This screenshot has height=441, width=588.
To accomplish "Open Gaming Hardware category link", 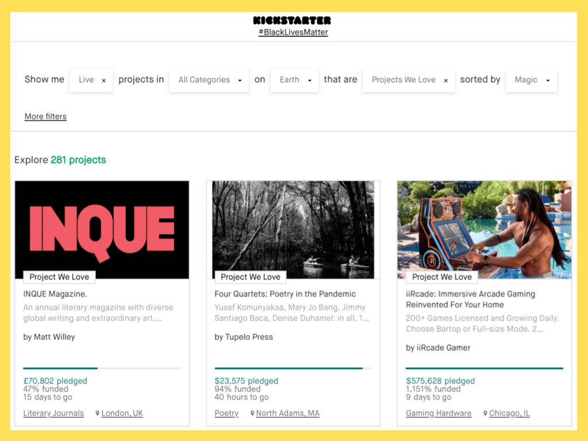I will point(438,413).
